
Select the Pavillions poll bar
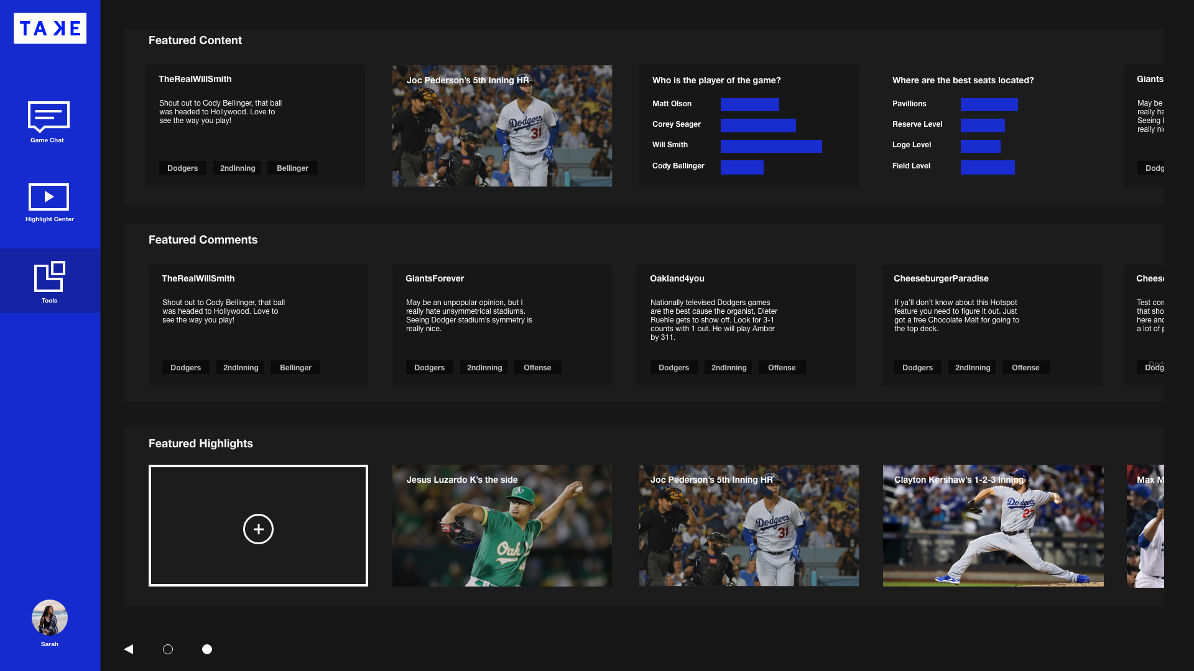point(989,104)
